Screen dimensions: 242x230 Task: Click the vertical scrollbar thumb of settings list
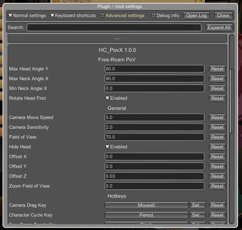pyautogui.click(x=232, y=101)
